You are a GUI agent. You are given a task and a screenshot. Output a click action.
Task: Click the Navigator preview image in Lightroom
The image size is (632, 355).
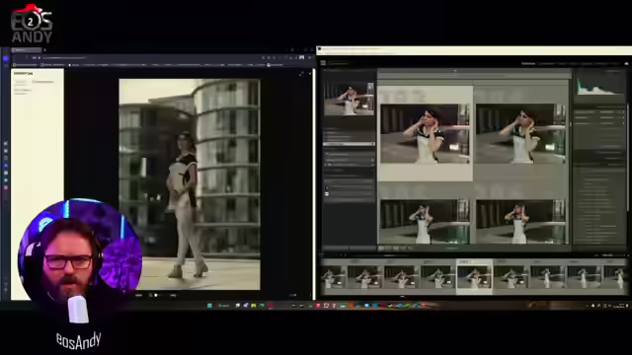point(349,99)
